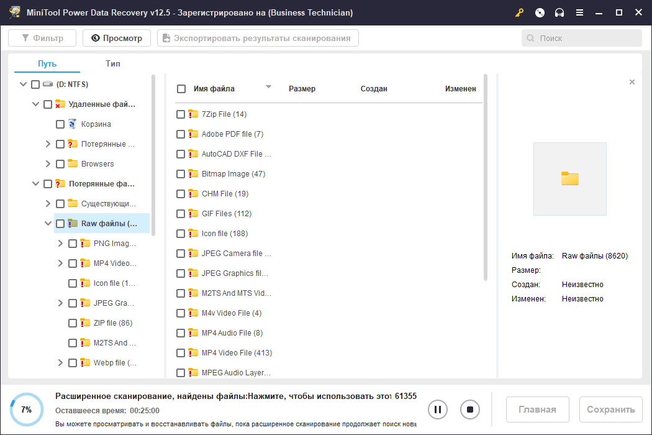Click the file list vertical scrollbar

click(x=485, y=177)
